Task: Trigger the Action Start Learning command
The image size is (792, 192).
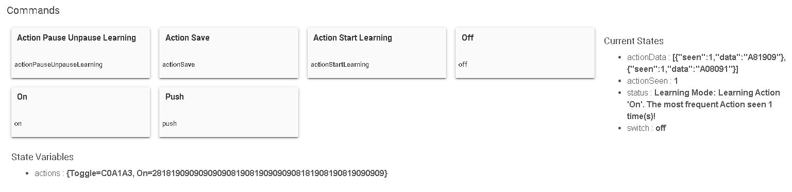Action: coord(377,53)
